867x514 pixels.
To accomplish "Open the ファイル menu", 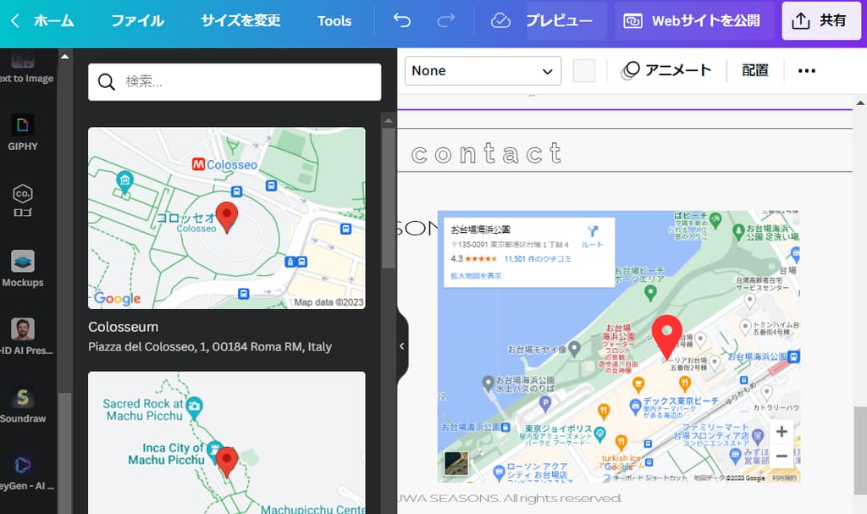I will point(137,21).
